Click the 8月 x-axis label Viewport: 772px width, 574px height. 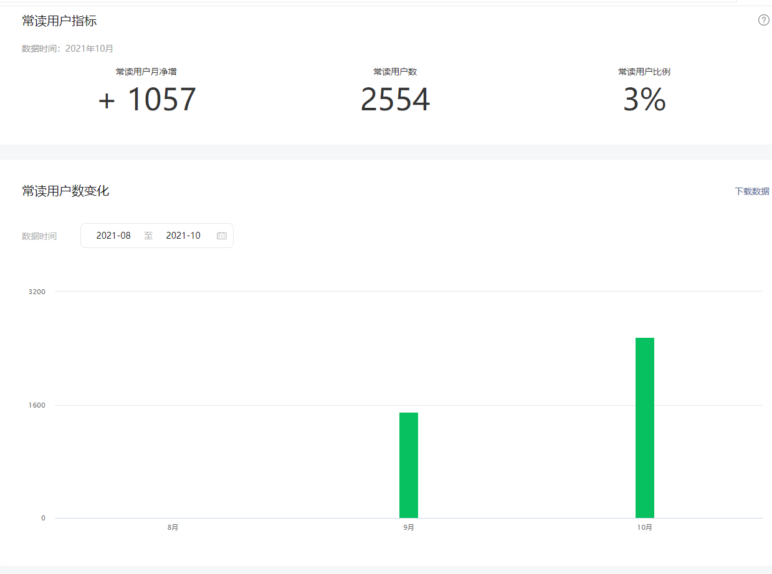click(x=173, y=527)
